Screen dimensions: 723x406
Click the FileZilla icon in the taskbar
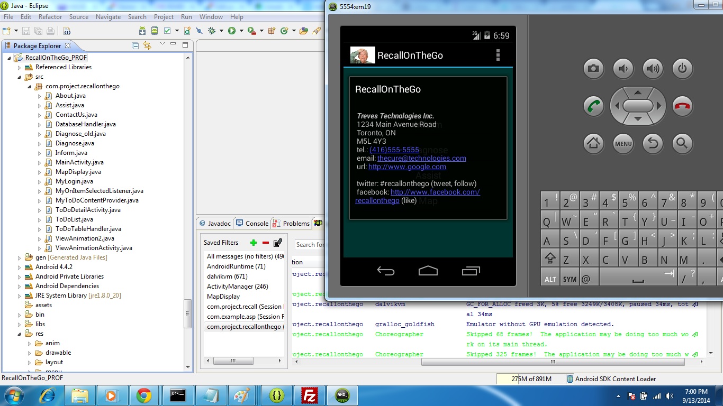(309, 395)
